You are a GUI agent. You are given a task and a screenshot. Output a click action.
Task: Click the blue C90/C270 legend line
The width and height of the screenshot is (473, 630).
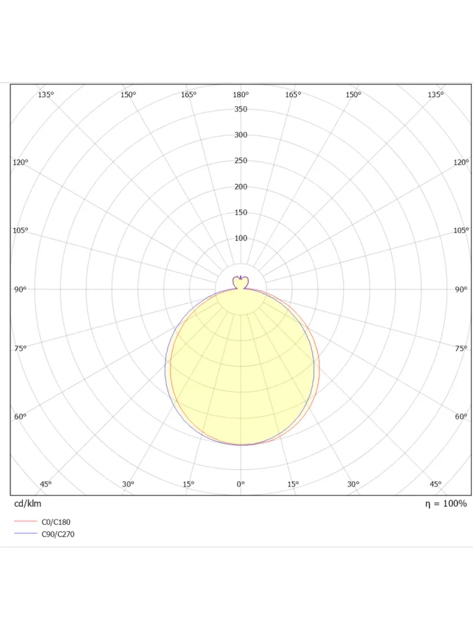point(26,534)
